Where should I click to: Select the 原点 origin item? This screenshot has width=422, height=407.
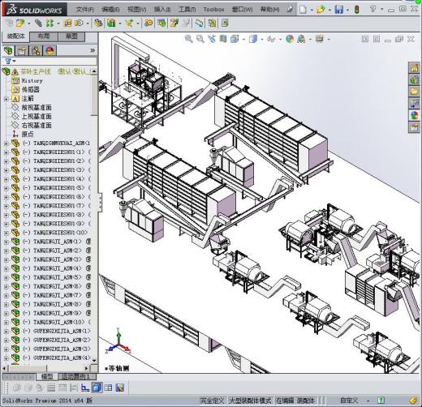pos(28,135)
